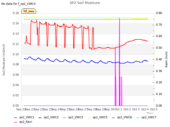The image size is (170, 127).
Task: Click the blue sp2_VWC2 legend swatch
Action: pyautogui.click(x=40, y=117)
